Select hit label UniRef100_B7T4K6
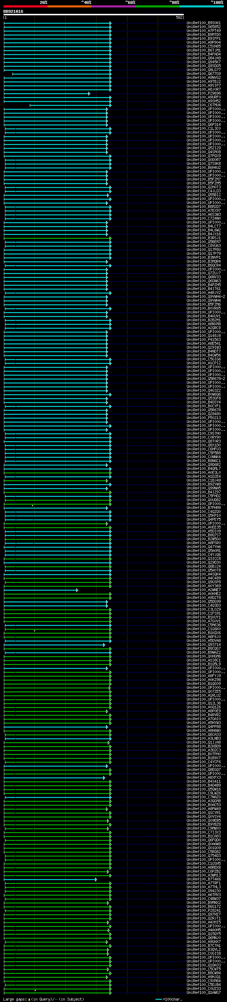 click(203, 879)
